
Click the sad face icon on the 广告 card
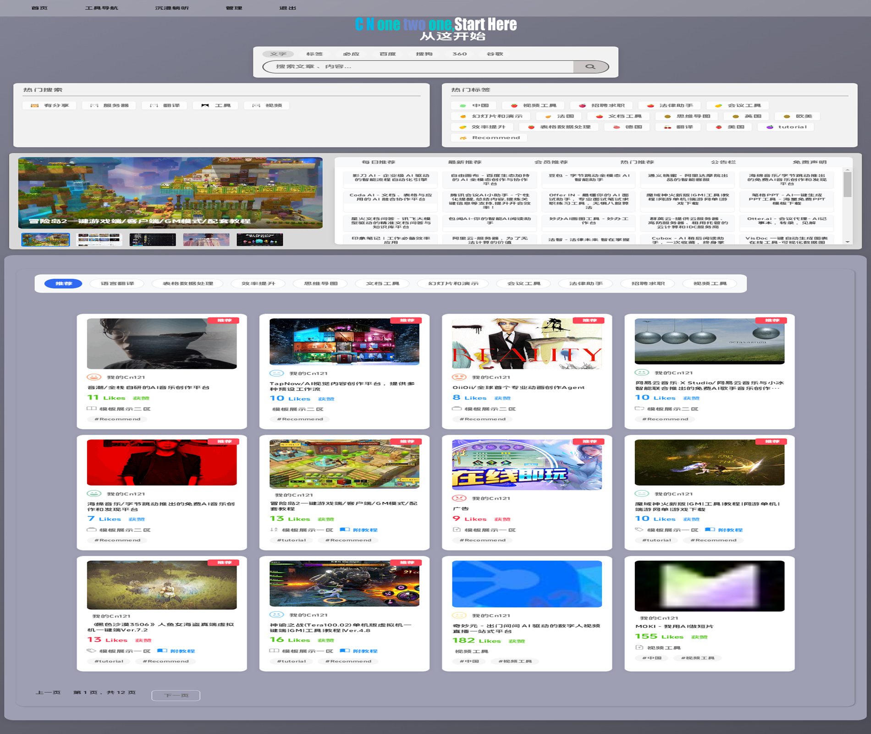tap(459, 498)
